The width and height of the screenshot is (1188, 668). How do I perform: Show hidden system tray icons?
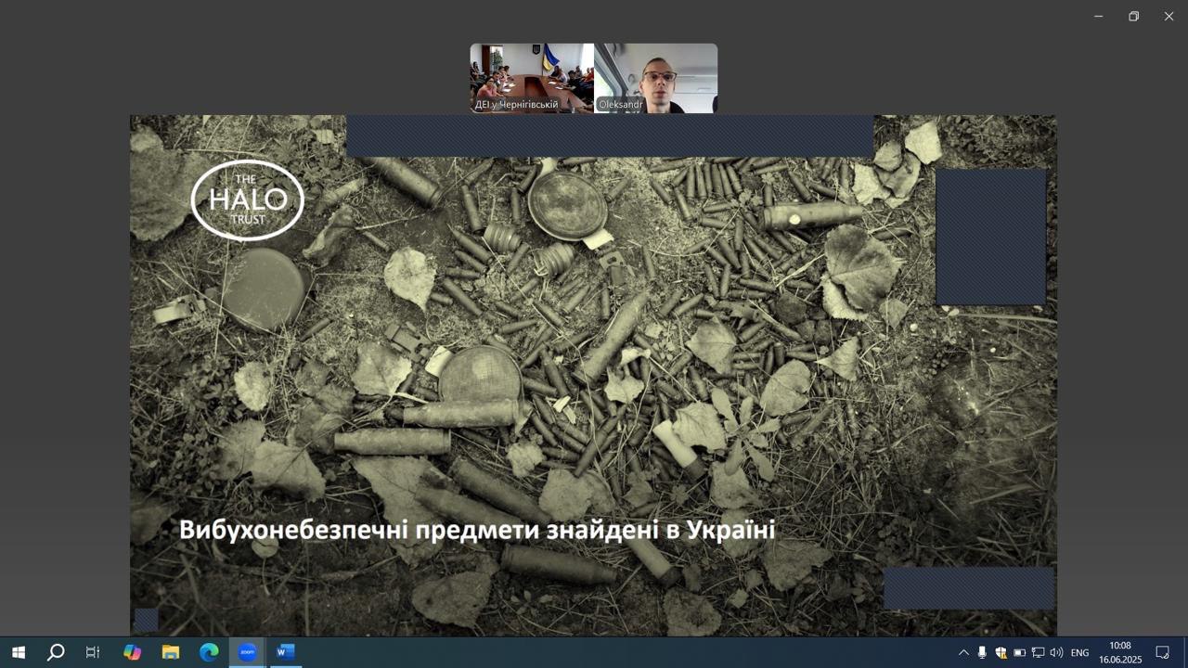click(x=963, y=652)
